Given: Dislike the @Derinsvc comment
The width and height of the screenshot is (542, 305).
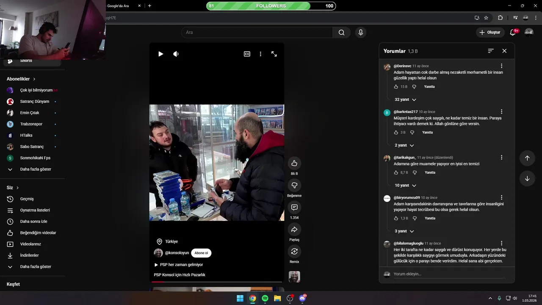Looking at the screenshot, I should pyautogui.click(x=414, y=86).
